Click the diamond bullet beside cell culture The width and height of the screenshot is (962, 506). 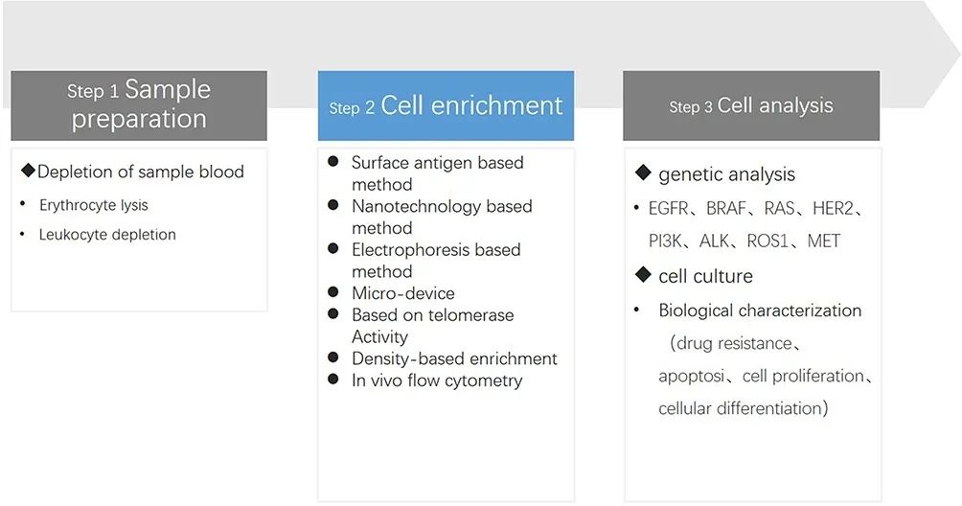[644, 275]
